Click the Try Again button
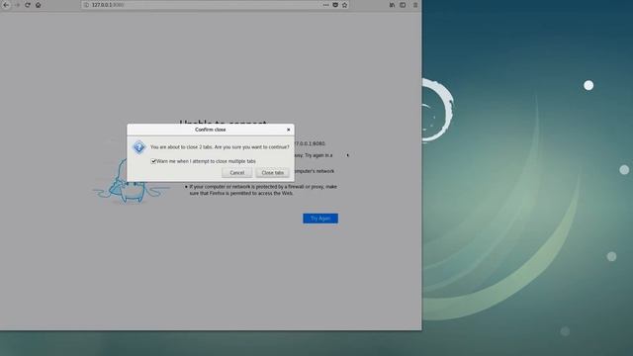 320,219
